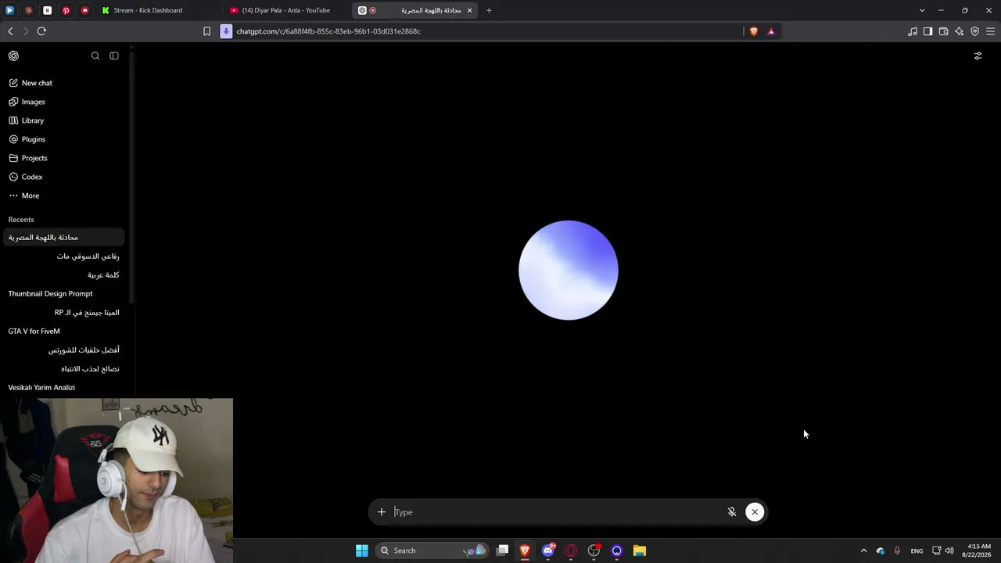Open Brave Shields lion icon
This screenshot has width=1001, height=563.
[x=754, y=31]
